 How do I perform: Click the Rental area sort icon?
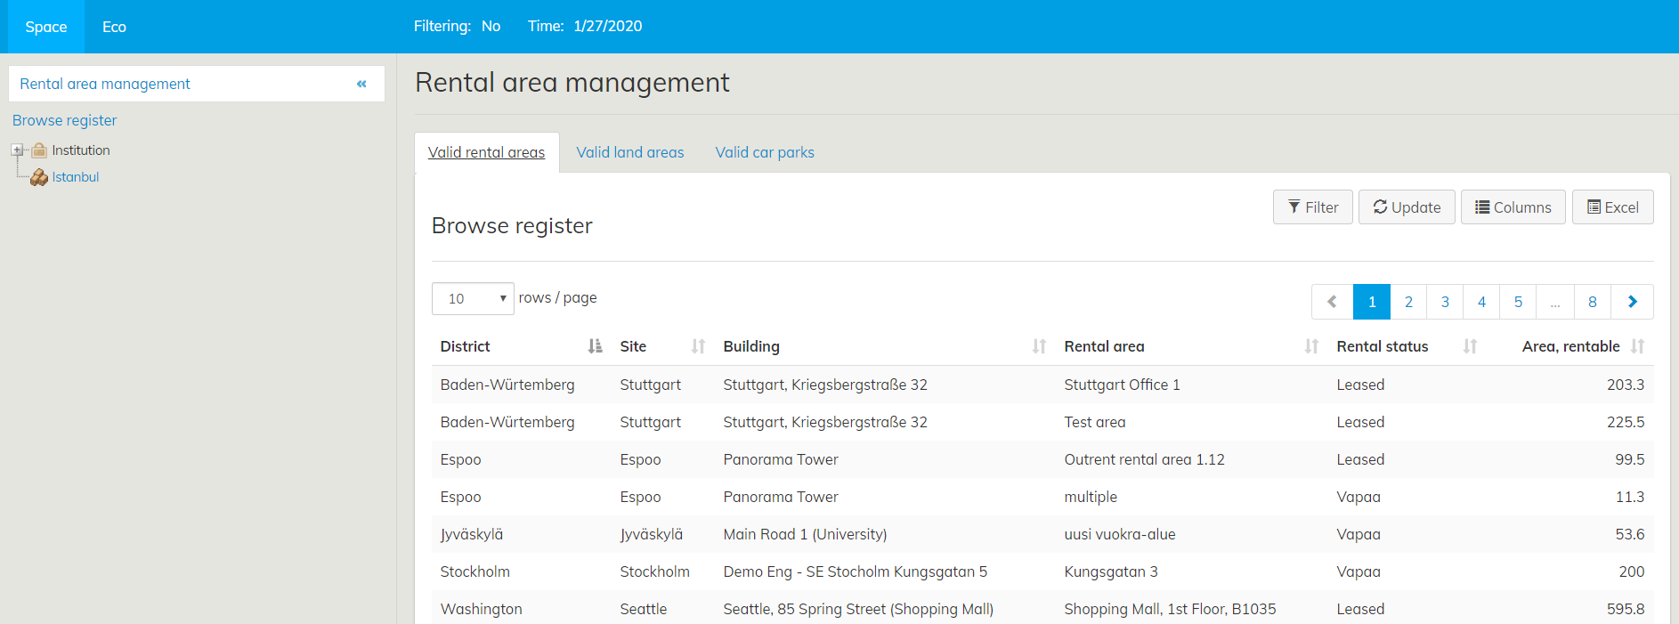(x=1311, y=346)
